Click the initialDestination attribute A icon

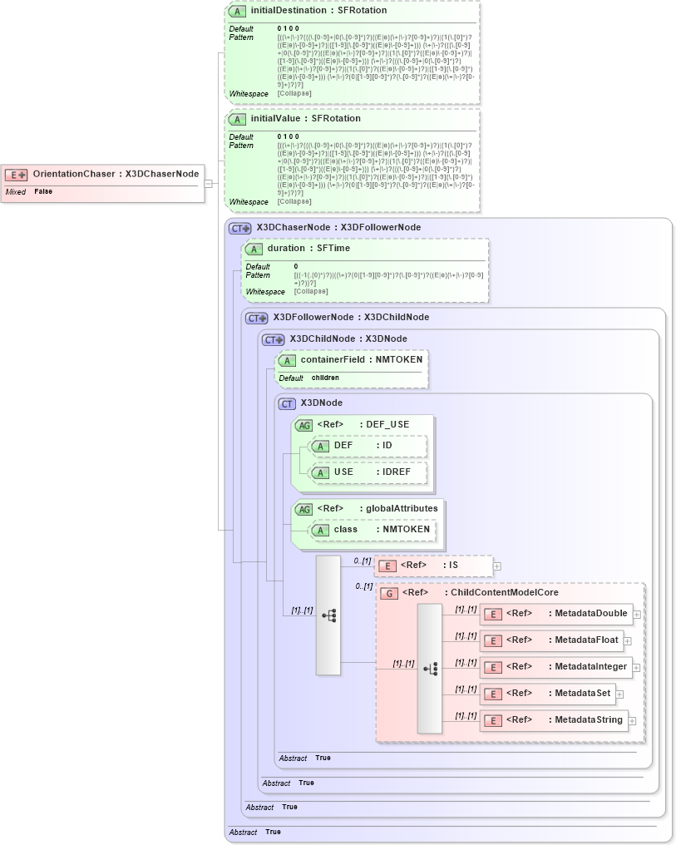click(x=237, y=12)
